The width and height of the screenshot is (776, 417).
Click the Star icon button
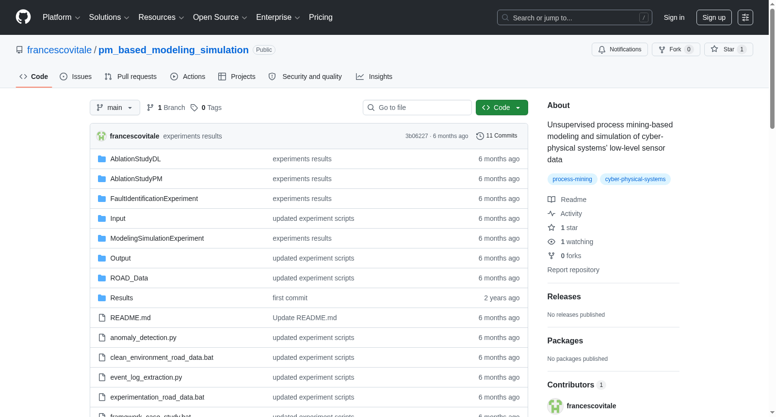(x=728, y=49)
